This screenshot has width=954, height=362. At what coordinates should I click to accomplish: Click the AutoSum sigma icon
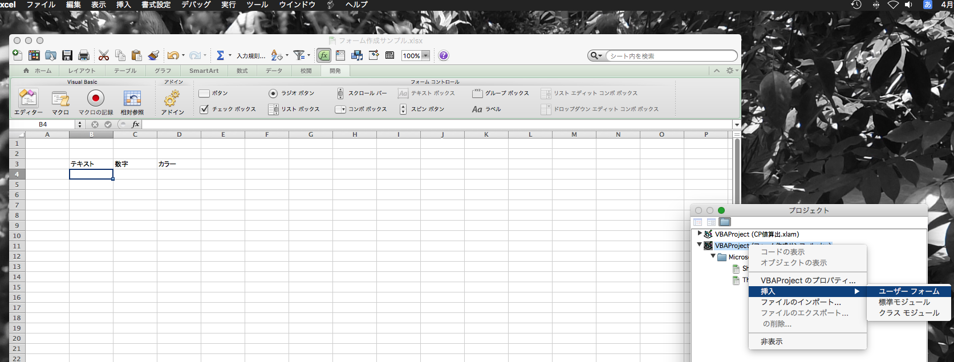click(220, 55)
